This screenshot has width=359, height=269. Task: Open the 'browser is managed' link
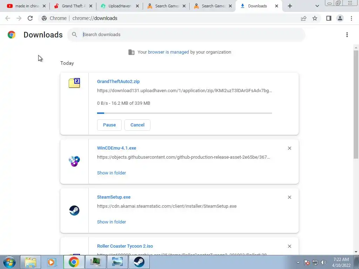pos(168,52)
